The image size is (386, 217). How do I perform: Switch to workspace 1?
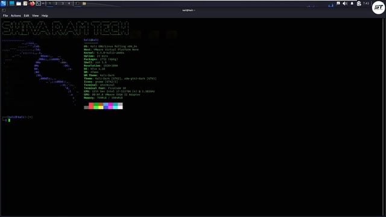[x=49, y=4]
